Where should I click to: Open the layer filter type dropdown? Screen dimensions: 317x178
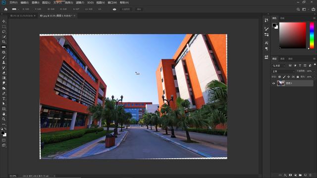[x=278, y=66]
